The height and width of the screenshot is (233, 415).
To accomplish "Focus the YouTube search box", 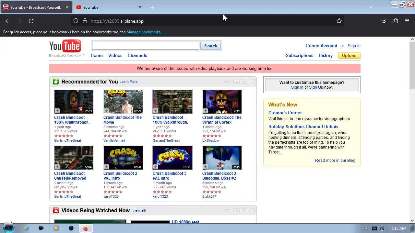I will coord(145,46).
